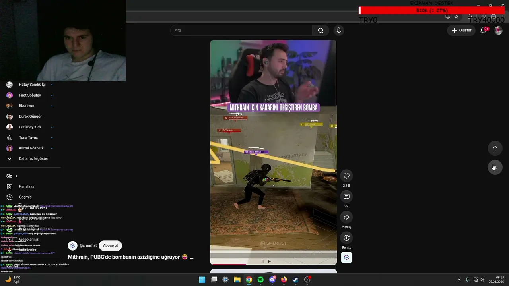The height and width of the screenshot is (286, 509).
Task: Show hidden system tray icons
Action: pyautogui.click(x=459, y=280)
